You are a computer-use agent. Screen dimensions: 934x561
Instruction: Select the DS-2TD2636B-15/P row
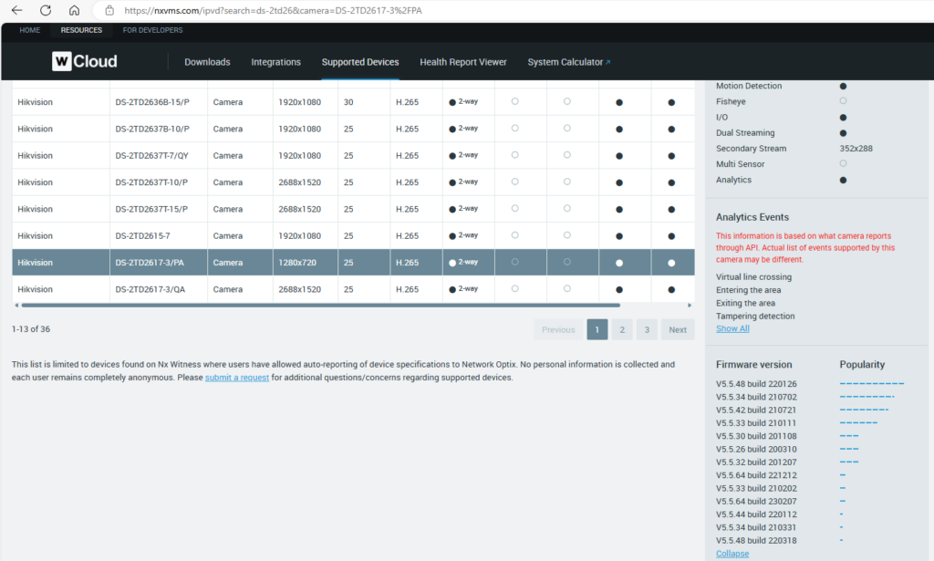click(353, 102)
